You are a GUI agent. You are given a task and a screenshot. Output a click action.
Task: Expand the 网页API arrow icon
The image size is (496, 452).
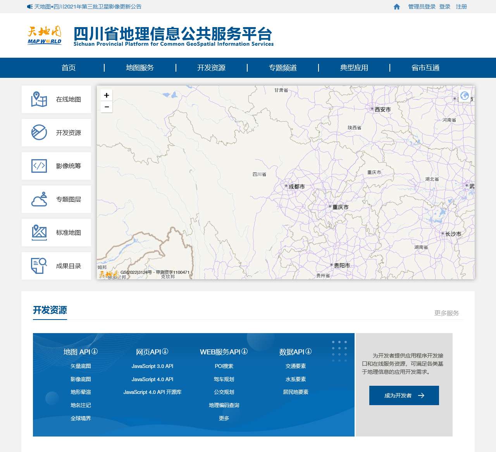[x=165, y=351]
